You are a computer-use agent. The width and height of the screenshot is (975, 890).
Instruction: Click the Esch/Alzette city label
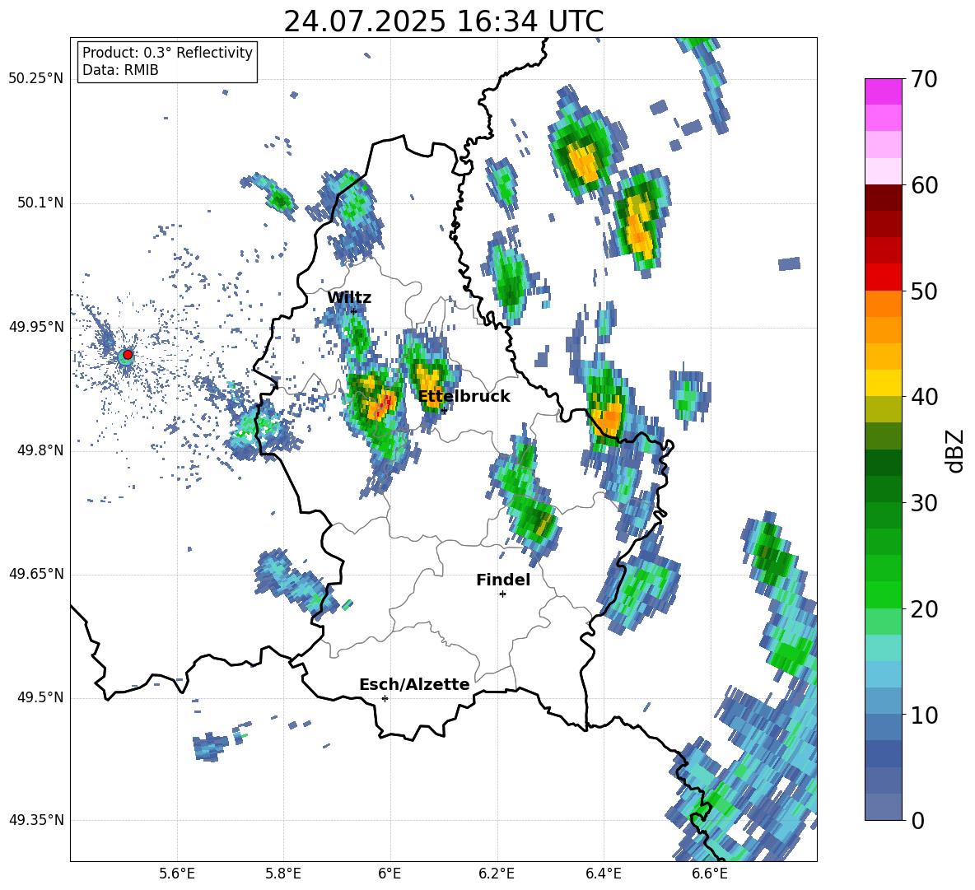click(x=414, y=685)
